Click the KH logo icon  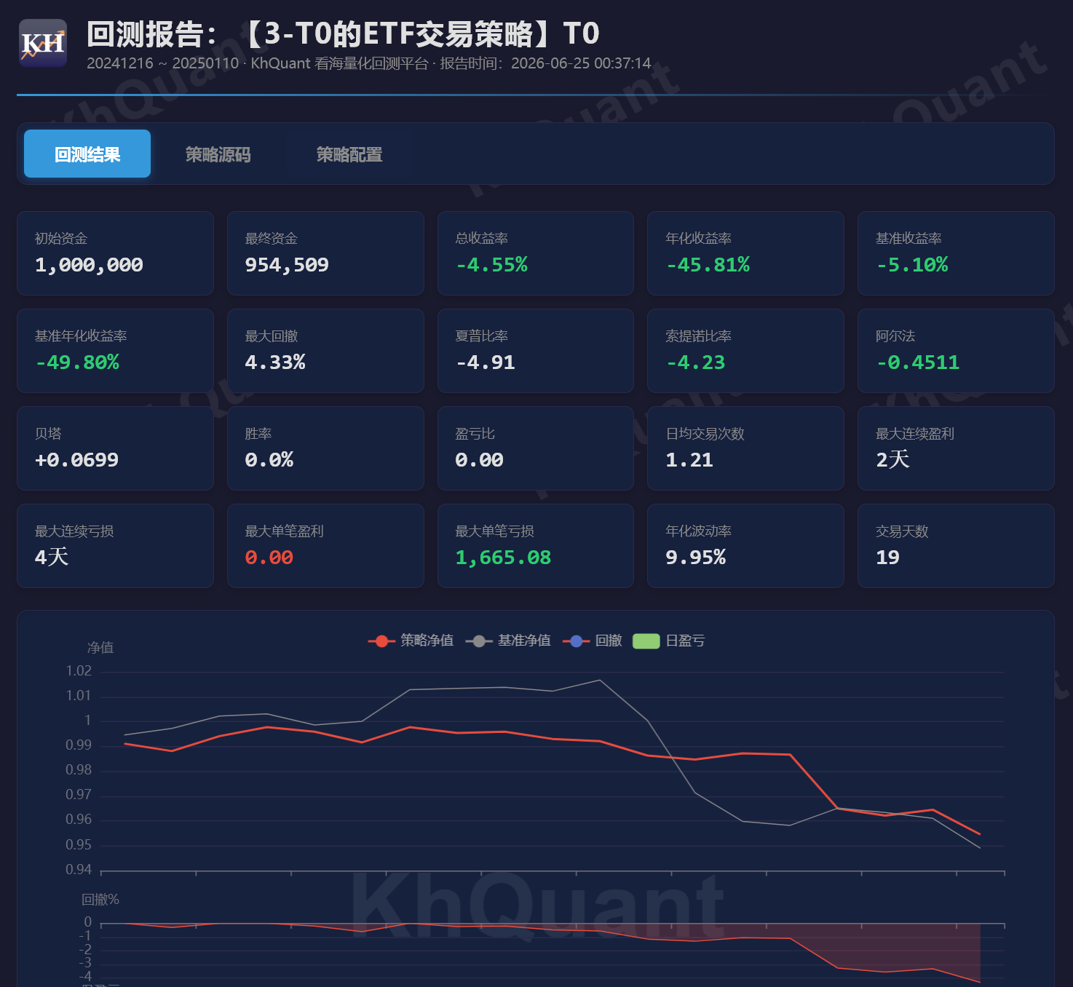coord(43,44)
